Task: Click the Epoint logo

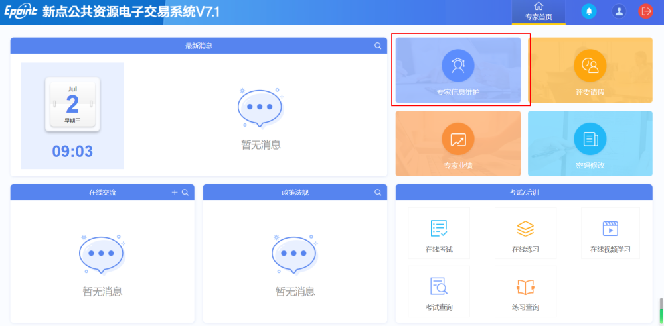Action: click(20, 12)
